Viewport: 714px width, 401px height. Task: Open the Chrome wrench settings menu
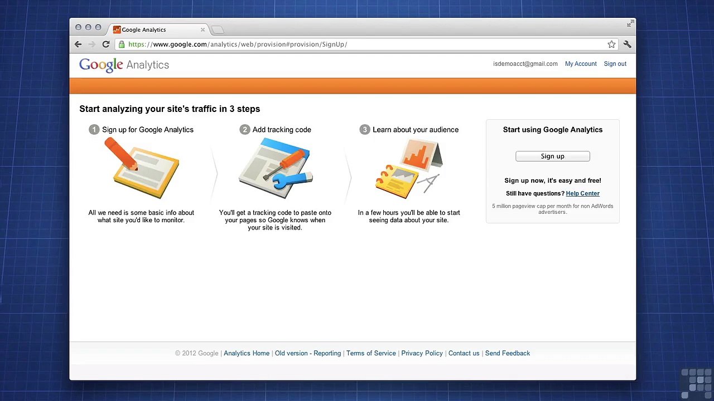tap(628, 44)
